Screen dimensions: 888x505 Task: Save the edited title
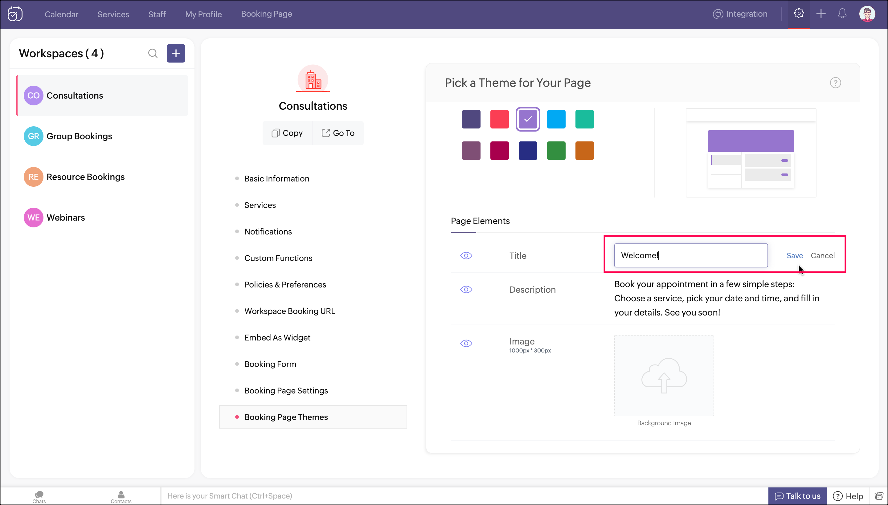point(794,256)
